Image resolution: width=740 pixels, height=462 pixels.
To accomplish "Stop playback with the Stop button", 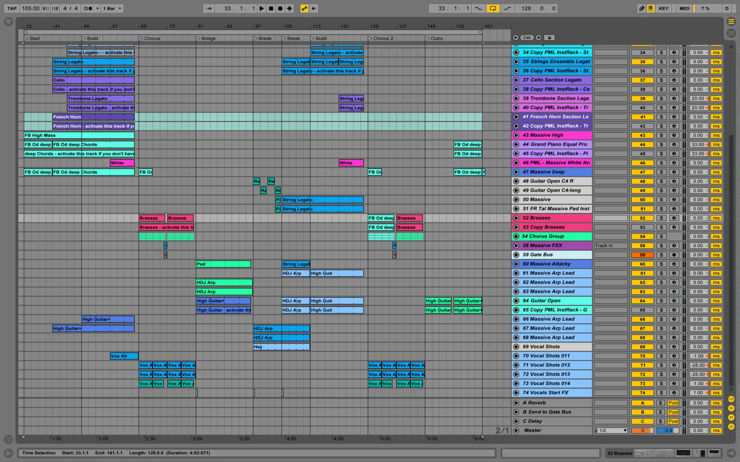I will [271, 8].
